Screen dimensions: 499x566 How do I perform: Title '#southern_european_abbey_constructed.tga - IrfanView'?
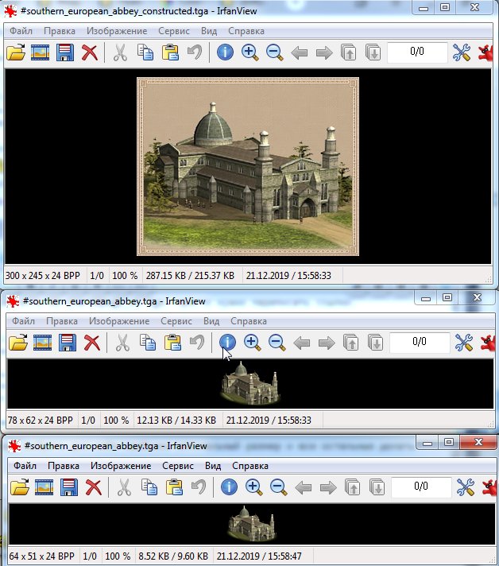(x=139, y=11)
